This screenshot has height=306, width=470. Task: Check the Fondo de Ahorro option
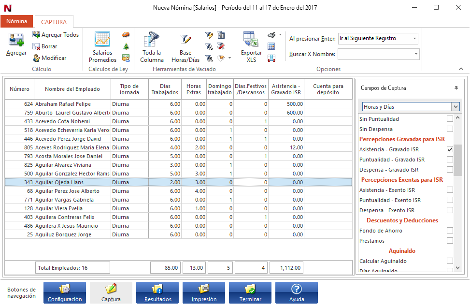point(450,231)
